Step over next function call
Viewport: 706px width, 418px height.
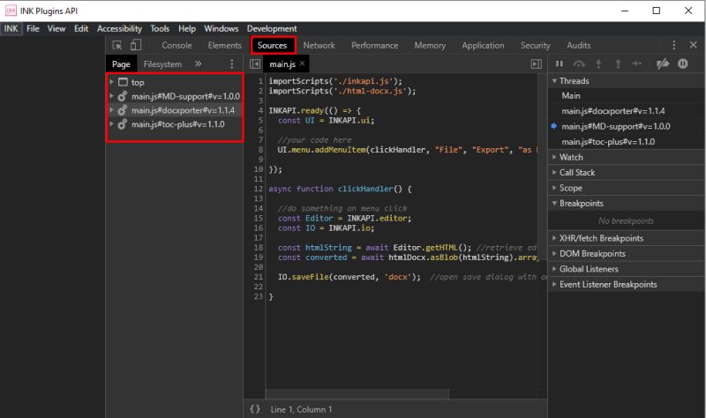point(579,63)
